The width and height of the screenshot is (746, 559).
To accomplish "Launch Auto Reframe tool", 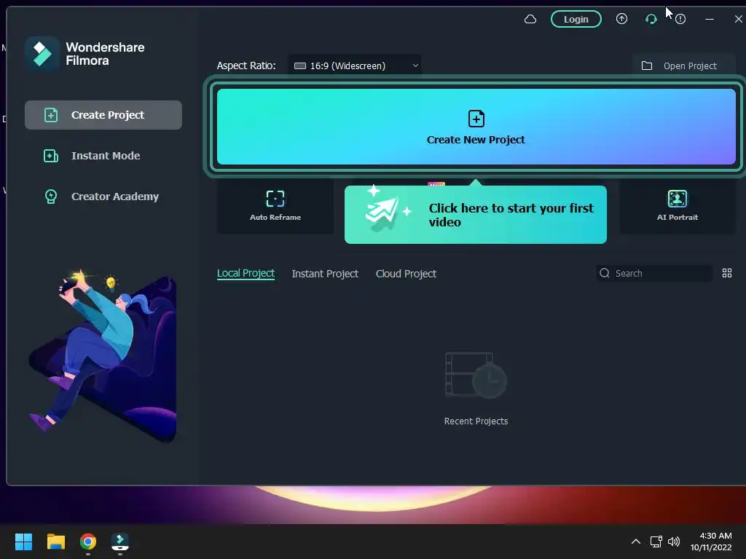I will (x=275, y=206).
